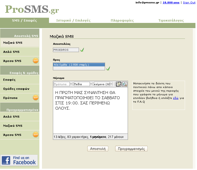Click inside the Μήνυμα message text area

[x=90, y=110]
